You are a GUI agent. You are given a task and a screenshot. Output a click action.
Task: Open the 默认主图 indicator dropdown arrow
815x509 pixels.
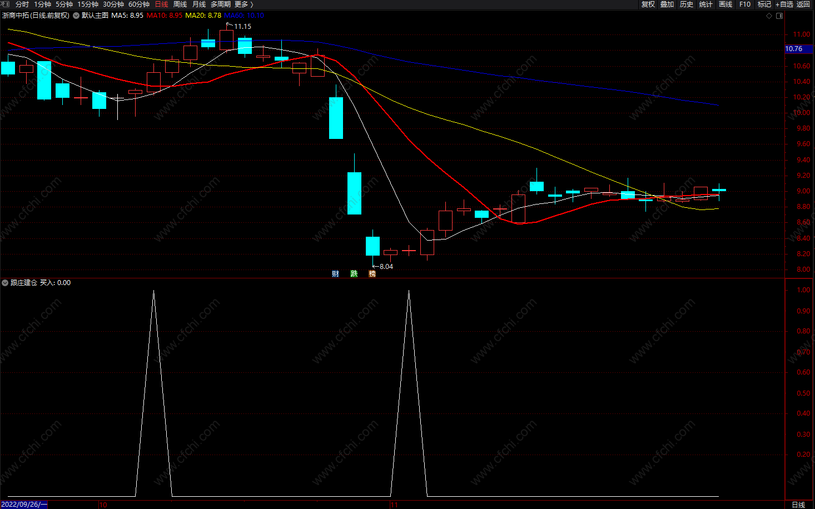click(x=76, y=16)
